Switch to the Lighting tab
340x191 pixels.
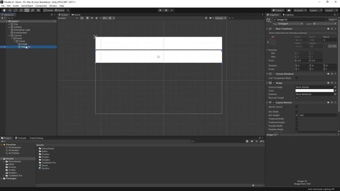(x=288, y=15)
